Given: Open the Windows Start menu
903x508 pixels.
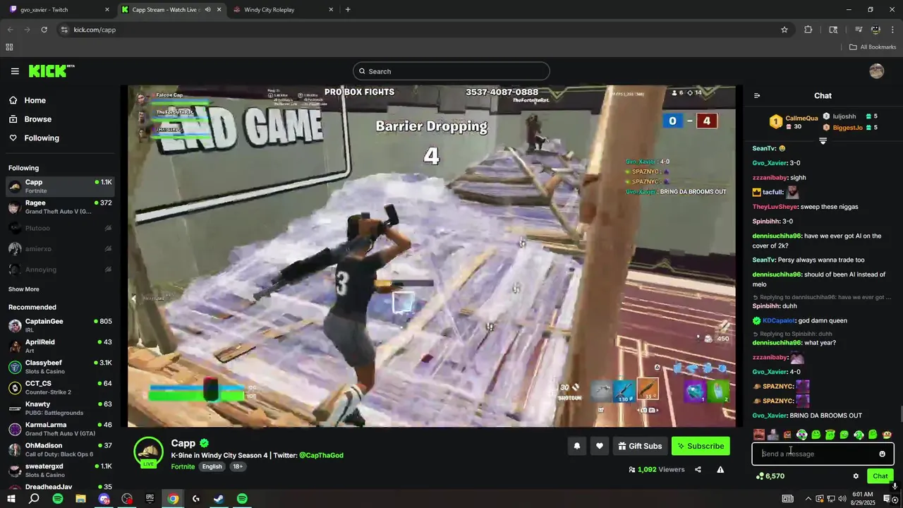Looking at the screenshot, I should [11, 499].
